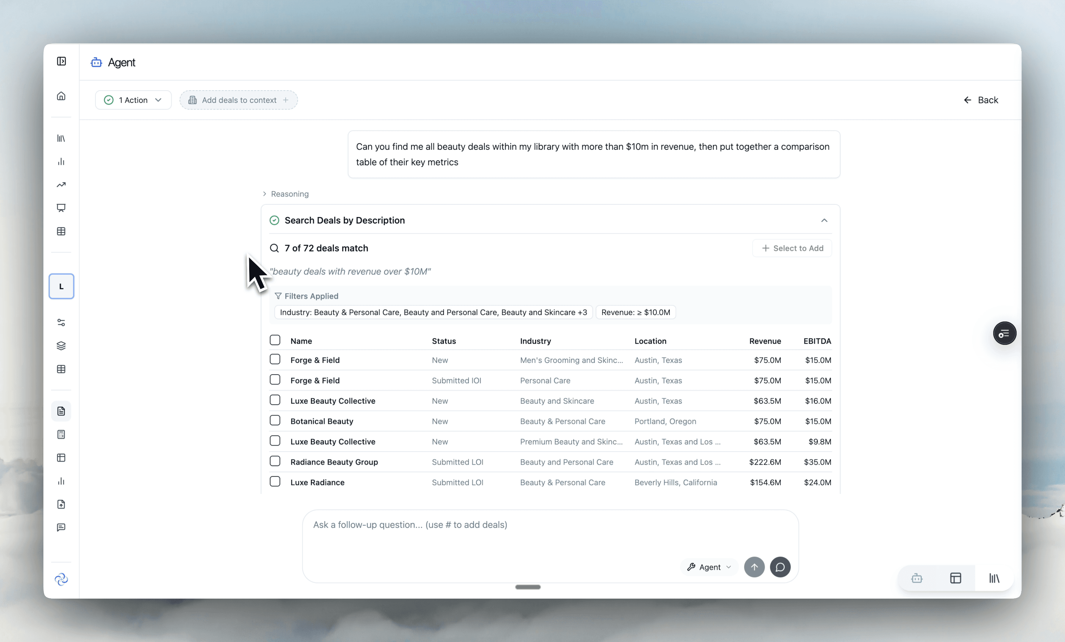Click the layers stack sidebar icon
Screen dimensions: 1065x642
point(61,346)
